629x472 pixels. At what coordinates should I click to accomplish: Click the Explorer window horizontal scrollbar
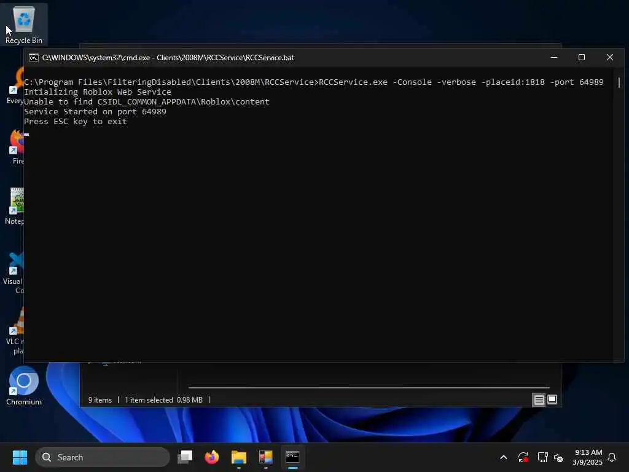369,388
